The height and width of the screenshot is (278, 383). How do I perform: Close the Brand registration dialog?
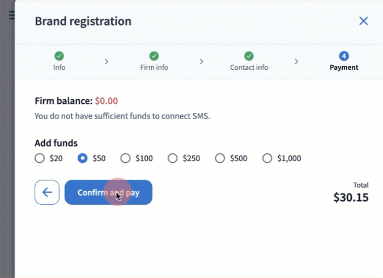[364, 21]
